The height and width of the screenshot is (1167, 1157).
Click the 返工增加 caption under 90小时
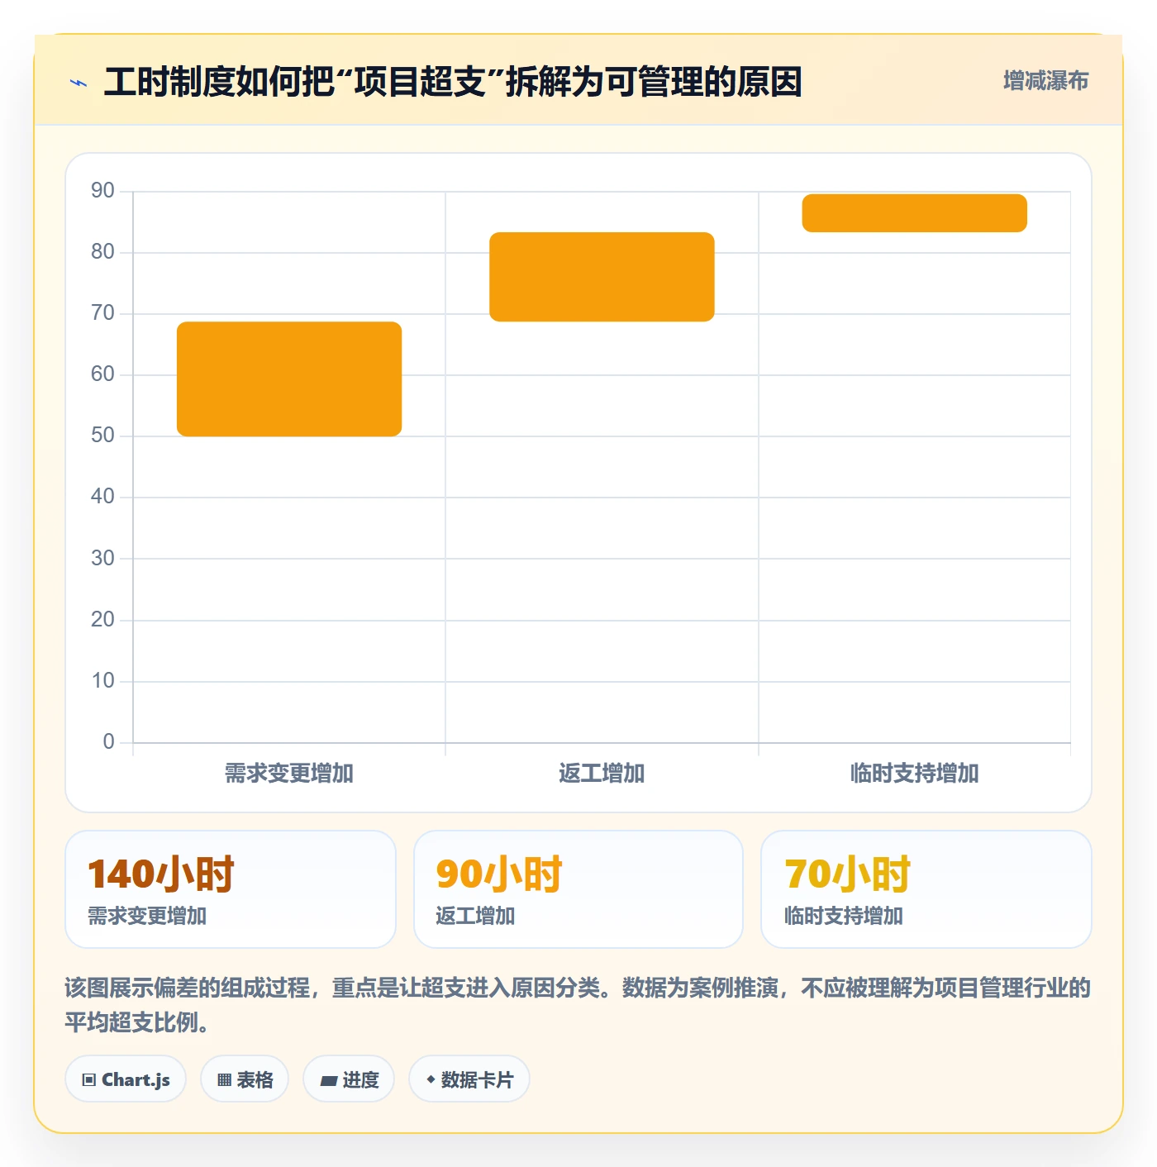475,916
